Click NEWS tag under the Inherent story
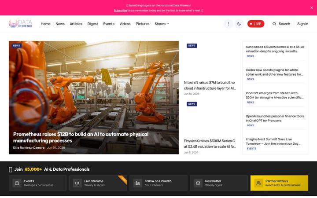The height and width of the screenshot is (198, 317). pyautogui.click(x=250, y=103)
